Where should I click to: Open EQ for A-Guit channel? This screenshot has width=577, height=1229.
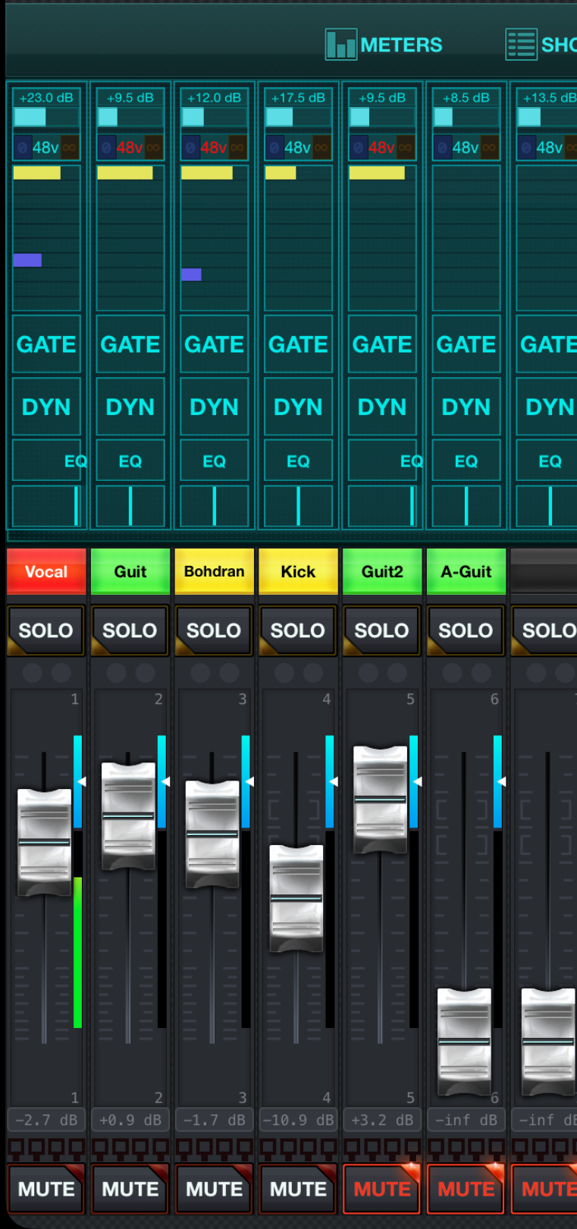coord(466,460)
